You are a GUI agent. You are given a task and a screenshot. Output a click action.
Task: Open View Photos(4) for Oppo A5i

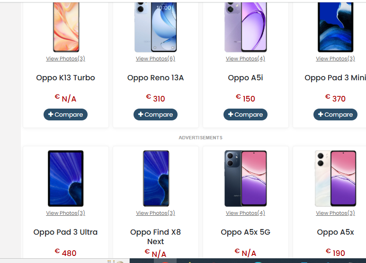245,59
